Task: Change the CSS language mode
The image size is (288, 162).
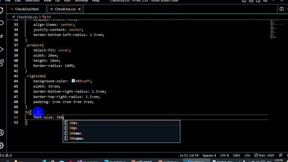Action: pos(247,155)
